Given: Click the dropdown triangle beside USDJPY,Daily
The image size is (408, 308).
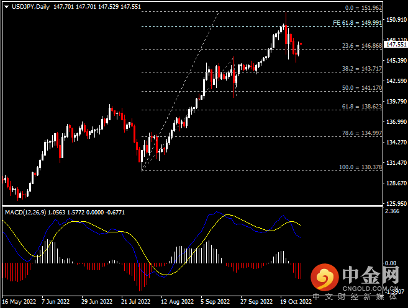Looking at the screenshot, I should pyautogui.click(x=7, y=7).
